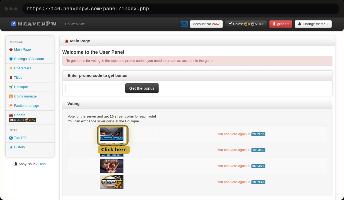
Task: Open the History menu item
Action: point(20,147)
